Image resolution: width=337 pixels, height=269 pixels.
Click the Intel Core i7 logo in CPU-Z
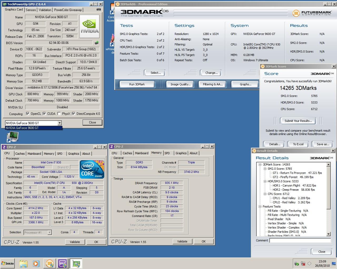coord(91,169)
